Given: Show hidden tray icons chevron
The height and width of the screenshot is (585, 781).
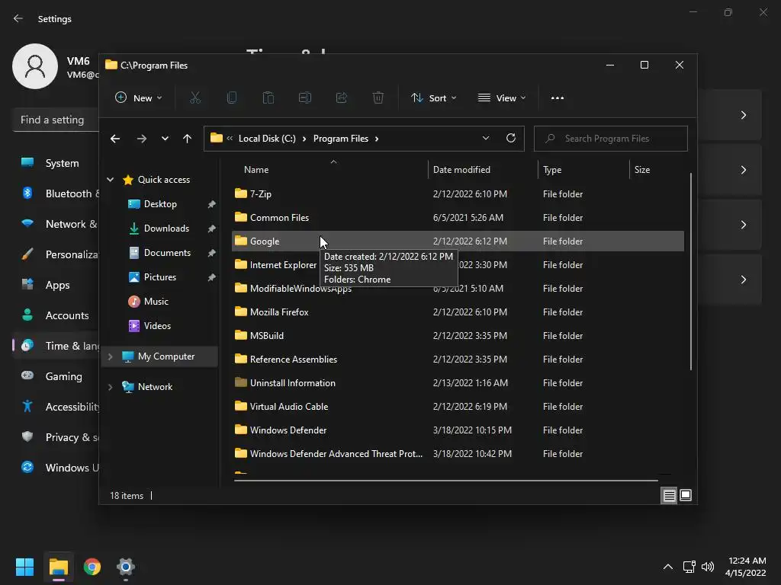Looking at the screenshot, I should pos(668,567).
